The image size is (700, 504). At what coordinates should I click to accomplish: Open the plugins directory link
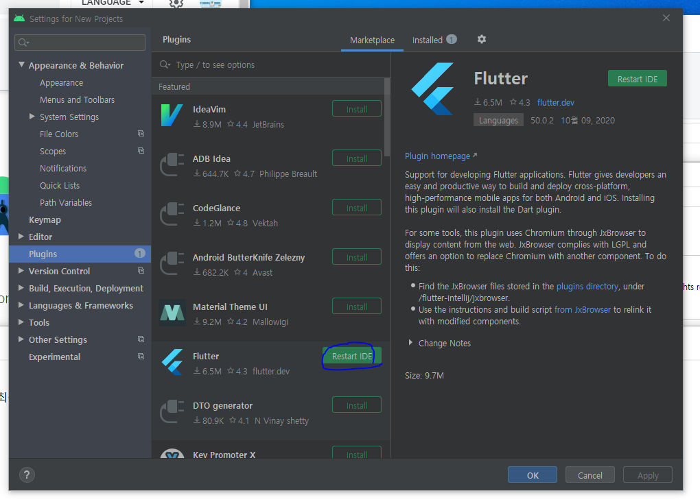click(x=587, y=287)
